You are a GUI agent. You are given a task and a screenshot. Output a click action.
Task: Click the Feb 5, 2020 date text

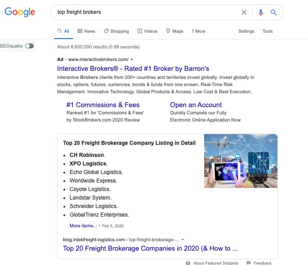(x=113, y=226)
